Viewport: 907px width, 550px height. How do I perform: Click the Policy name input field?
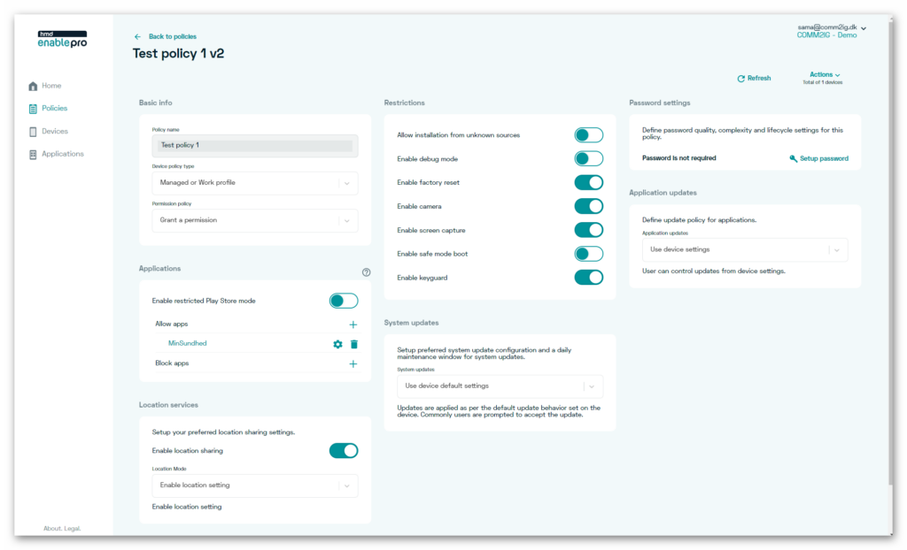tap(255, 145)
